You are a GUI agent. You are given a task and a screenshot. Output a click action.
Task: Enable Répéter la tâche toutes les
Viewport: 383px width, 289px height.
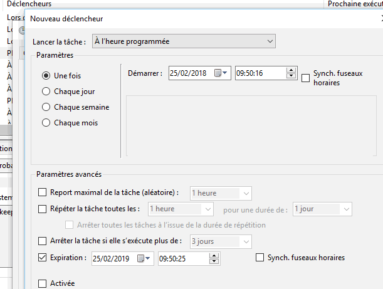click(x=42, y=209)
